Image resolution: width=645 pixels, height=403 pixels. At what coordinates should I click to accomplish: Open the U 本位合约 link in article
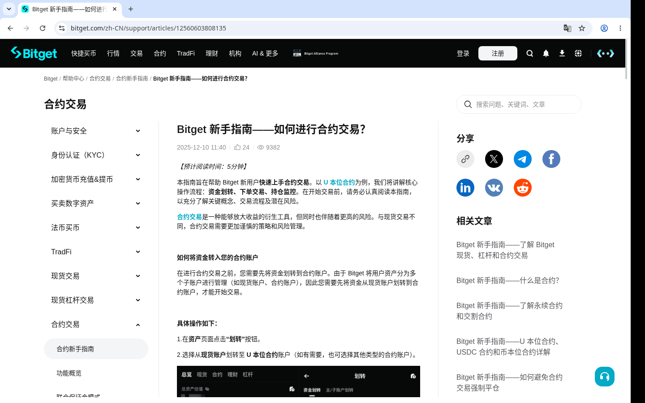[x=339, y=182]
